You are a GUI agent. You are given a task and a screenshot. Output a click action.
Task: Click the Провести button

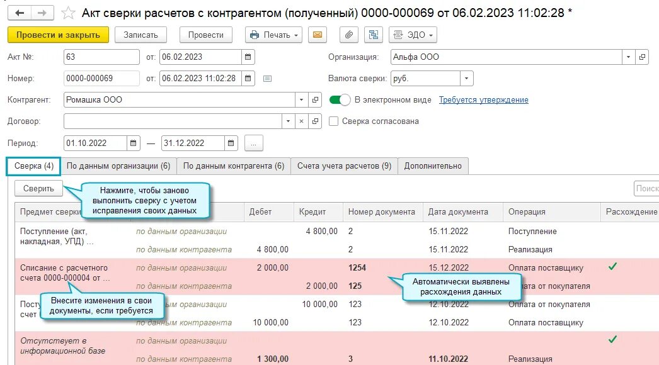point(206,35)
